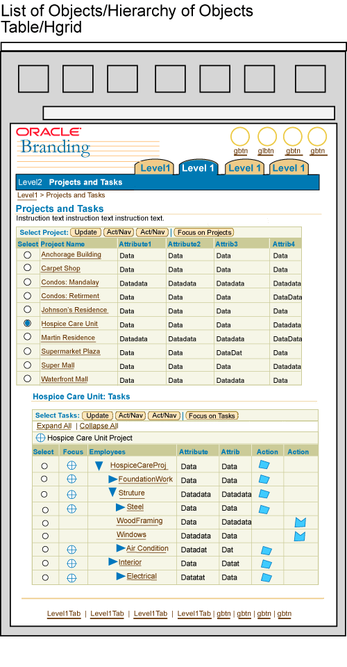
Task: Select the Anchorage Building radio button
Action: click(x=28, y=255)
